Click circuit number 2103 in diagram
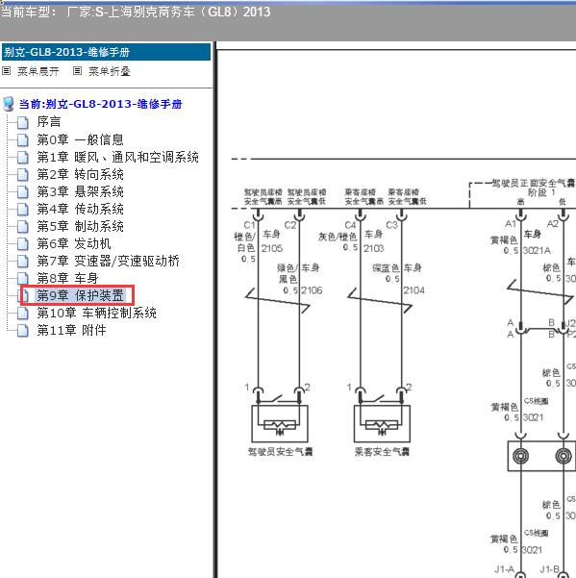The width and height of the screenshot is (576, 578). click(x=374, y=248)
